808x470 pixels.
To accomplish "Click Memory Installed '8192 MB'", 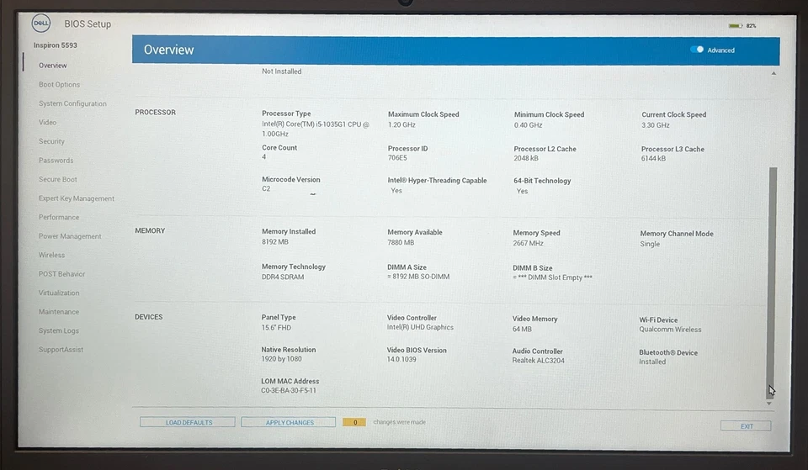I will pos(275,242).
